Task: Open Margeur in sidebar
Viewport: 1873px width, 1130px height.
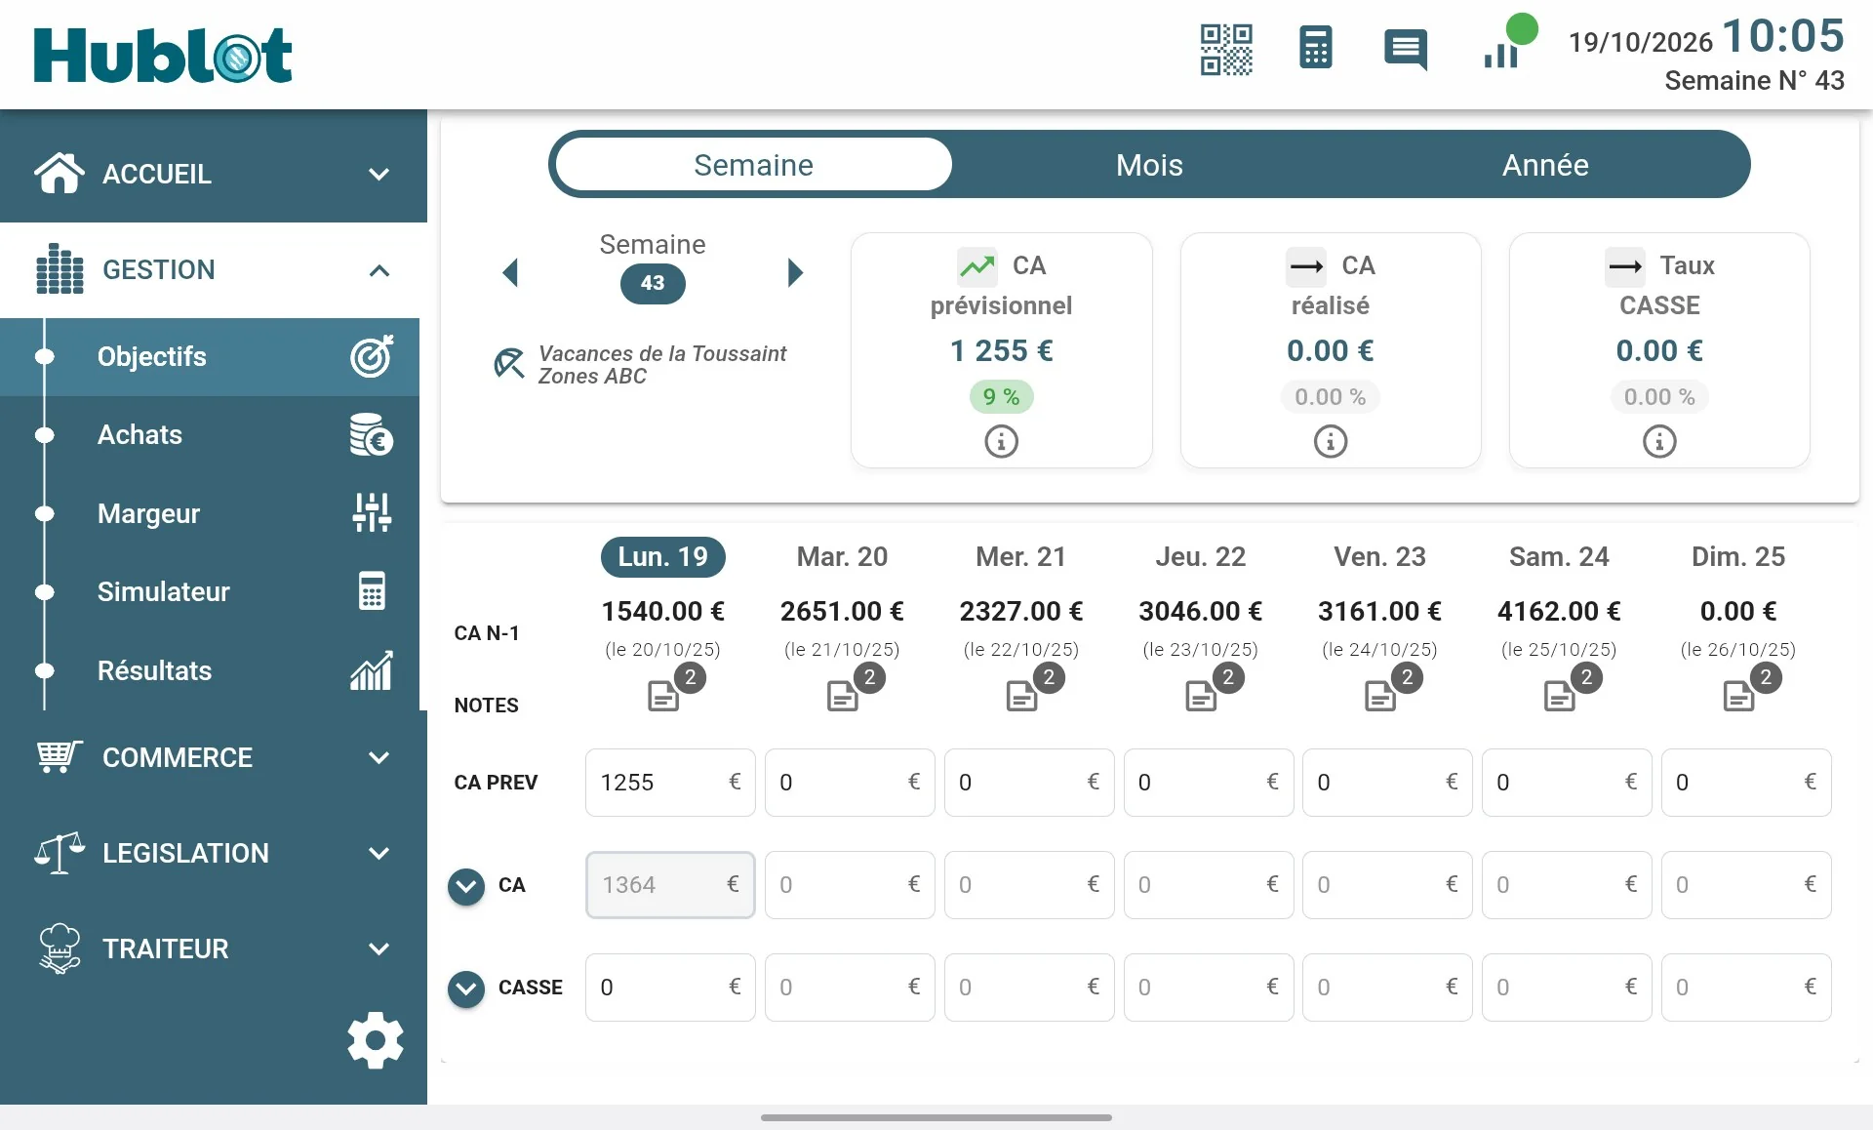Action: click(210, 513)
